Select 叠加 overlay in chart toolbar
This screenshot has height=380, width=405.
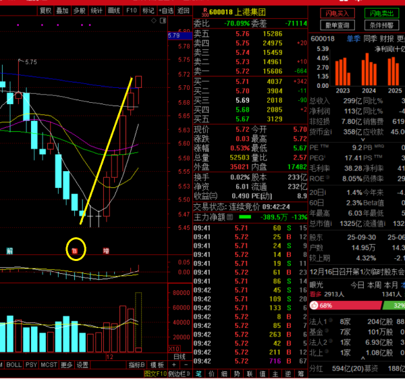[x=63, y=11]
